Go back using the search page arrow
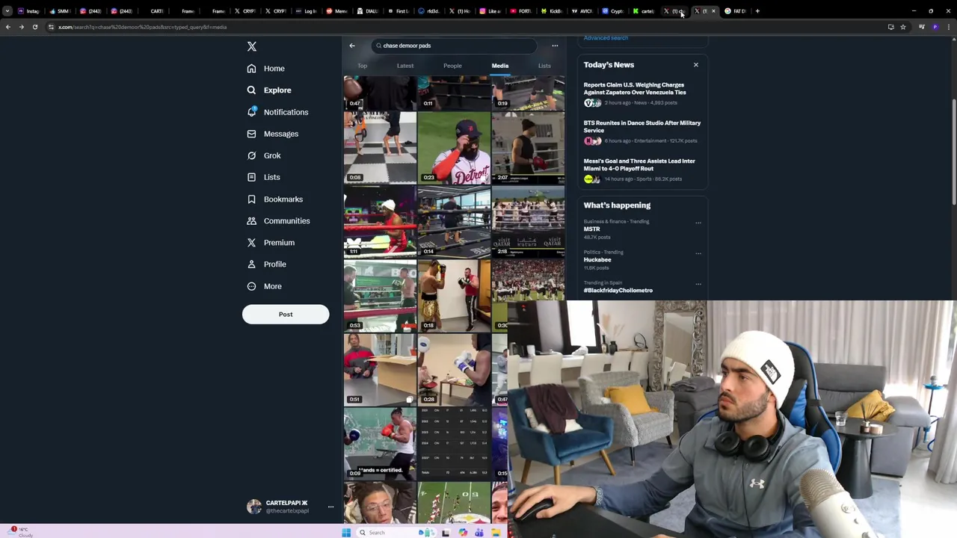The image size is (957, 538). click(352, 46)
